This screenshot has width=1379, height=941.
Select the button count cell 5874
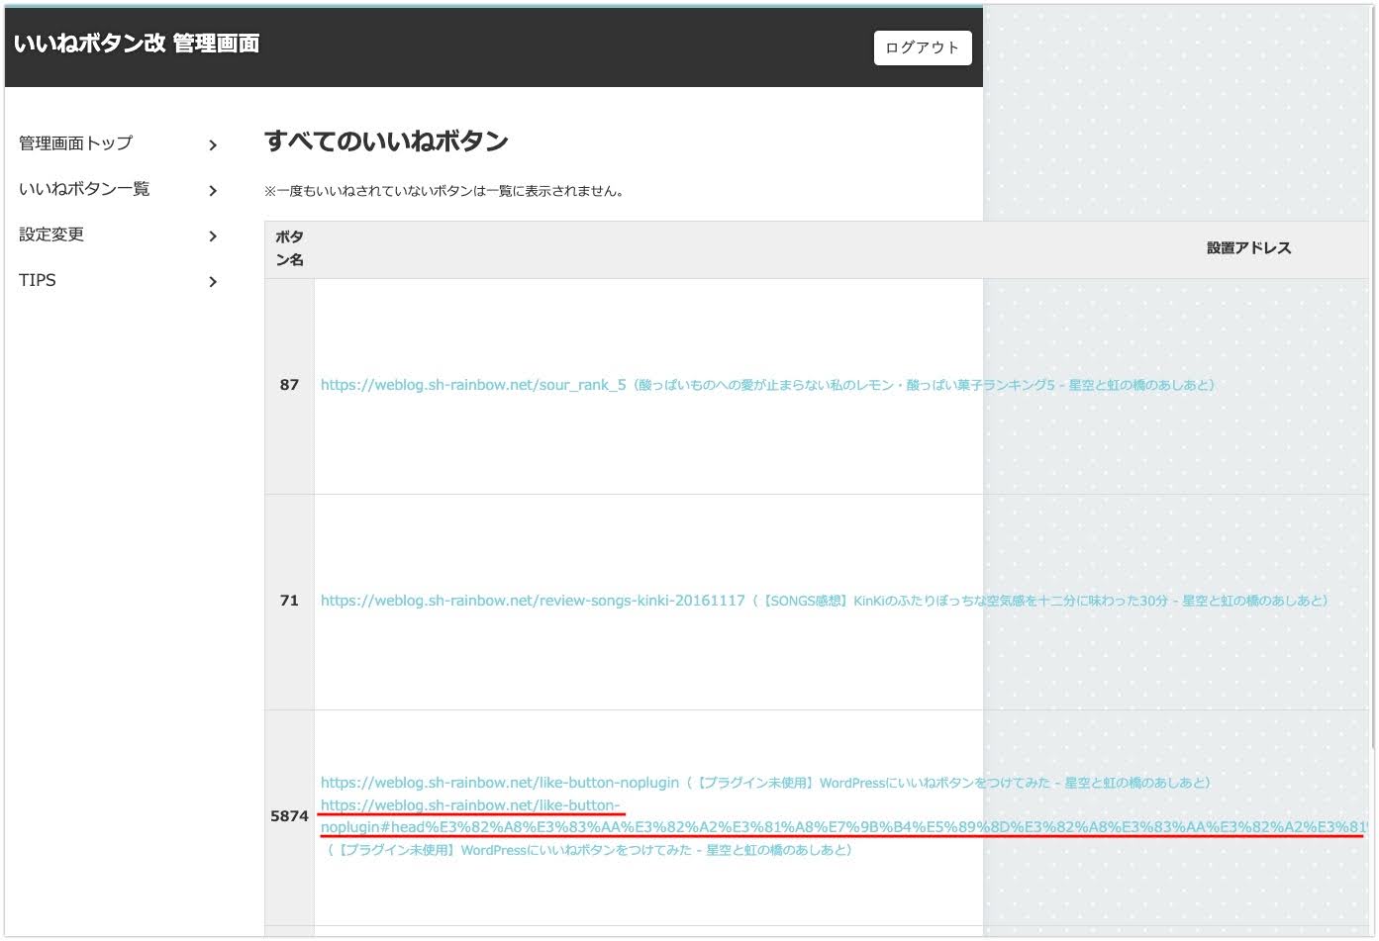tap(289, 816)
